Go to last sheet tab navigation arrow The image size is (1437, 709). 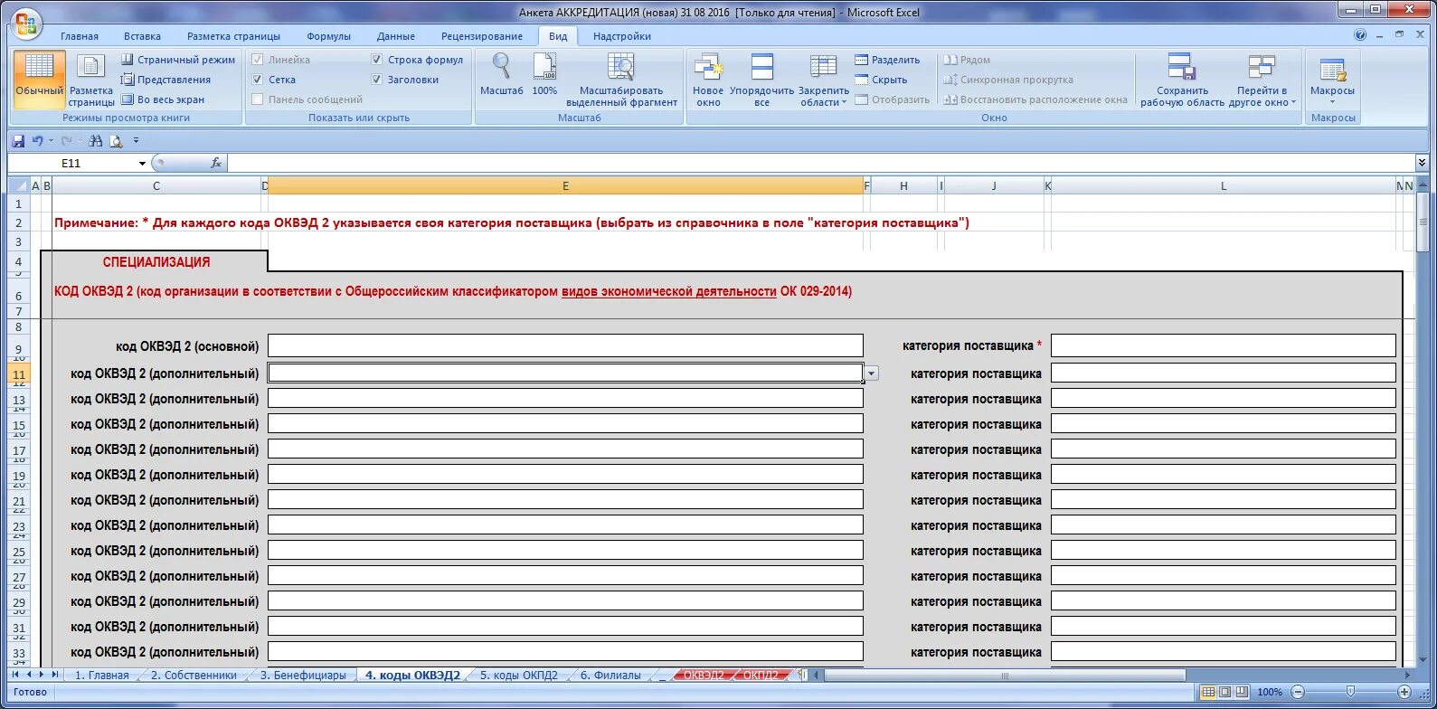54,675
